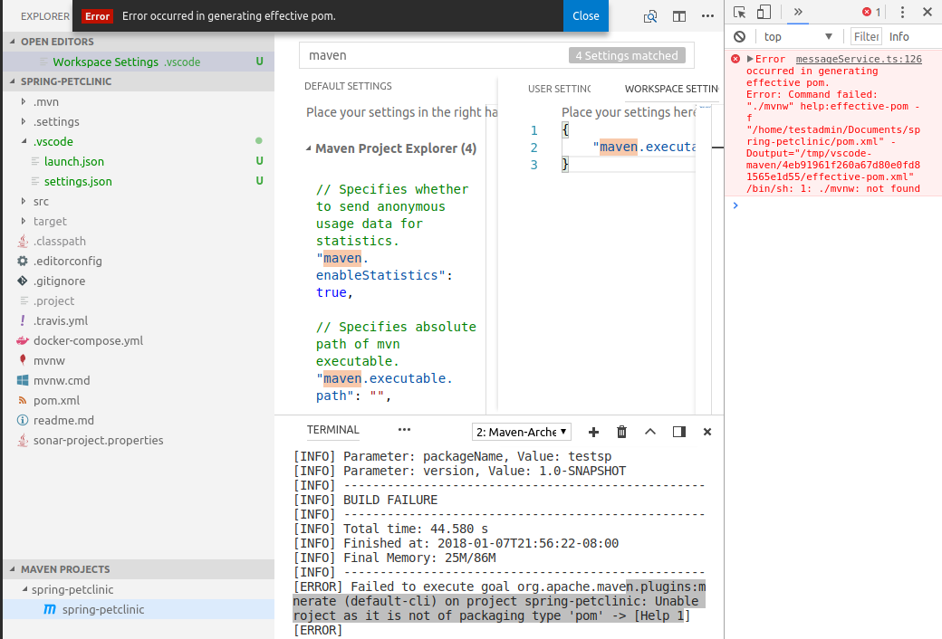The height and width of the screenshot is (639, 942).
Task: Switch to the WORKSPACE SETTINGS tab
Action: click(670, 89)
